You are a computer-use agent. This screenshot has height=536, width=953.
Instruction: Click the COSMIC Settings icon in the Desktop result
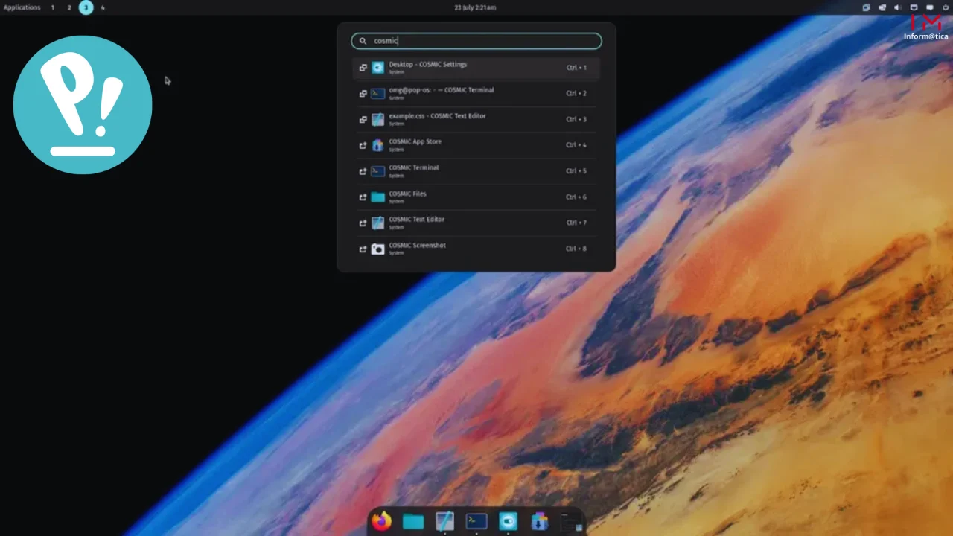click(x=377, y=68)
